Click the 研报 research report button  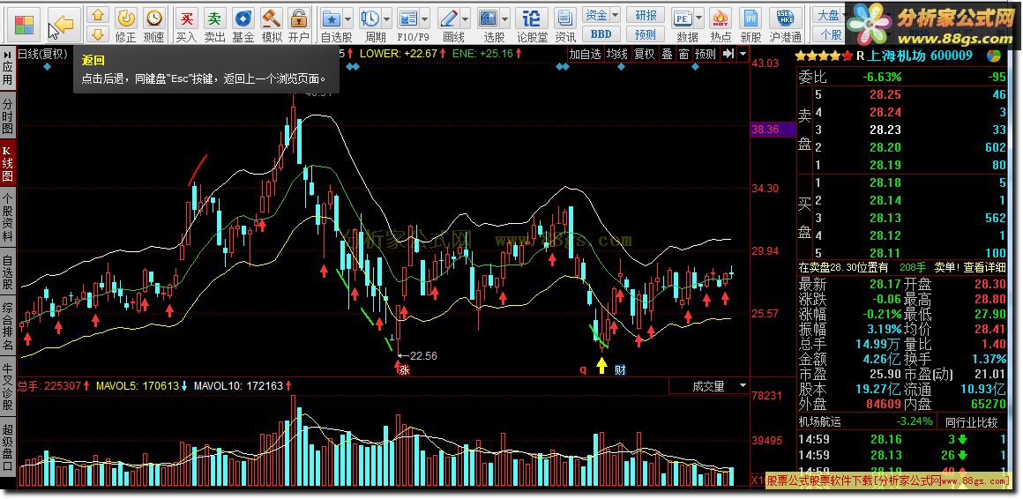click(x=646, y=14)
